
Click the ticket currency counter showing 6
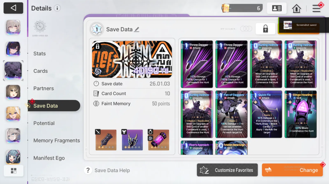coord(242,8)
